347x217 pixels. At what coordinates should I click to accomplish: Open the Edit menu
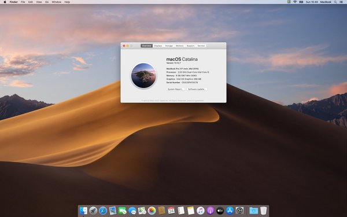coord(31,2)
